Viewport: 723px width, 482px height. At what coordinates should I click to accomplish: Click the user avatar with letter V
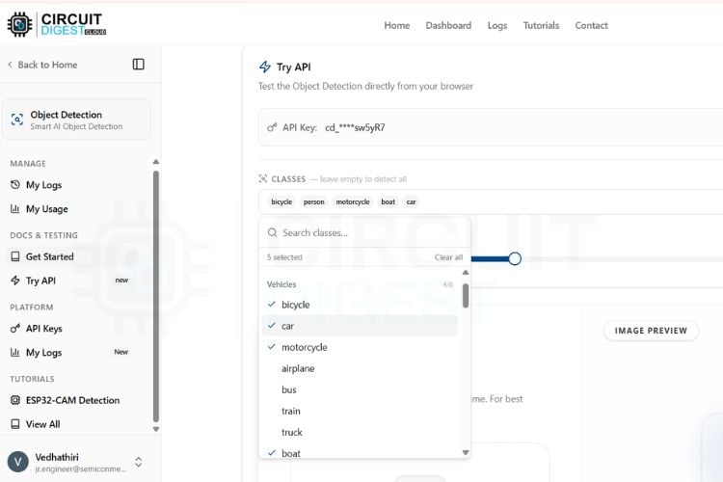pos(18,462)
